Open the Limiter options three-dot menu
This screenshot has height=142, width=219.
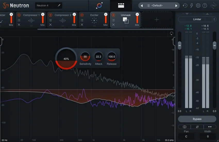pos(214,19)
